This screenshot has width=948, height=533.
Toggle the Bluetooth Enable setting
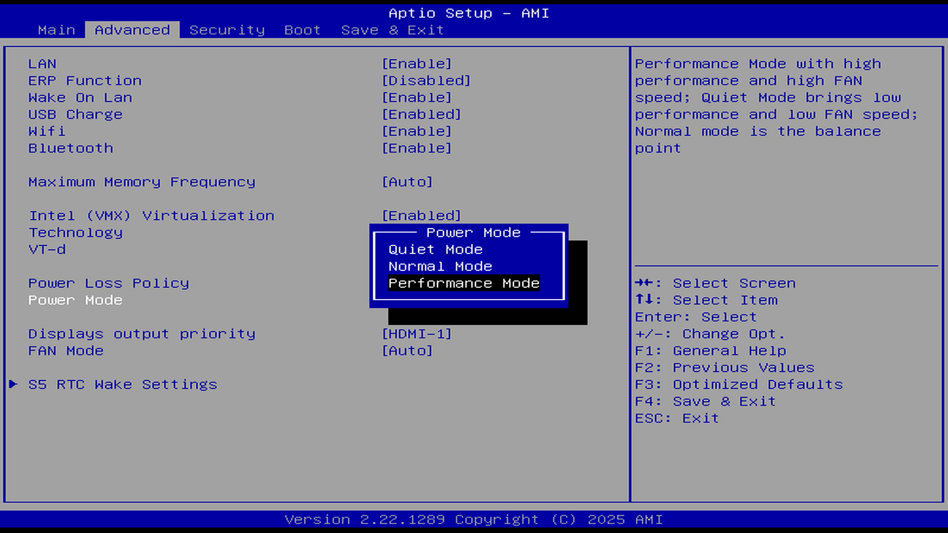point(417,148)
